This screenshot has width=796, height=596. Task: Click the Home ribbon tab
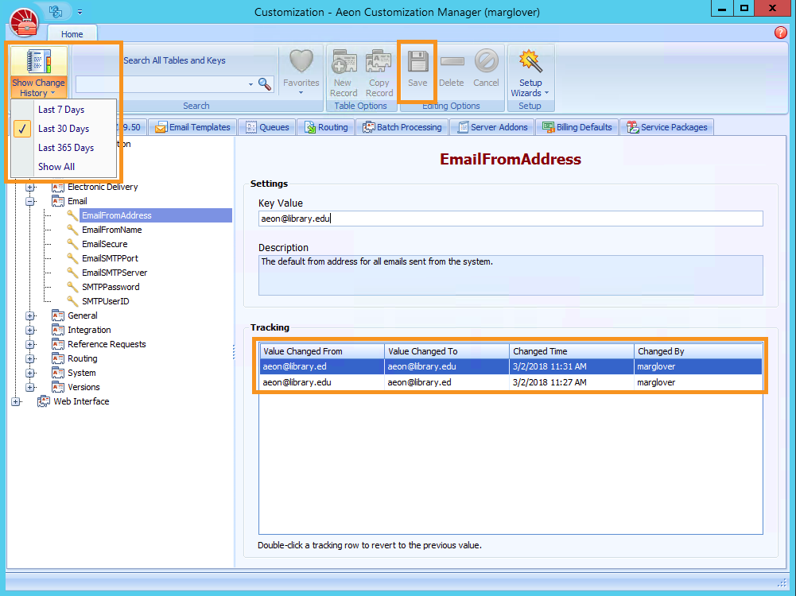click(x=72, y=34)
